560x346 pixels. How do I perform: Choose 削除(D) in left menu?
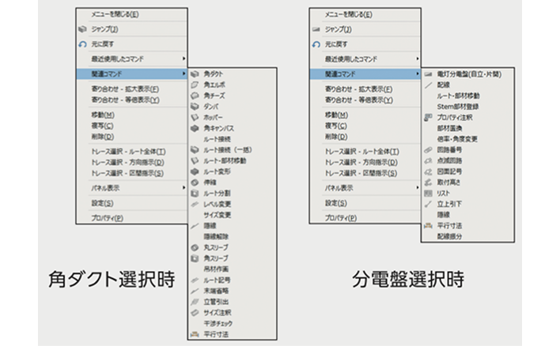103,137
